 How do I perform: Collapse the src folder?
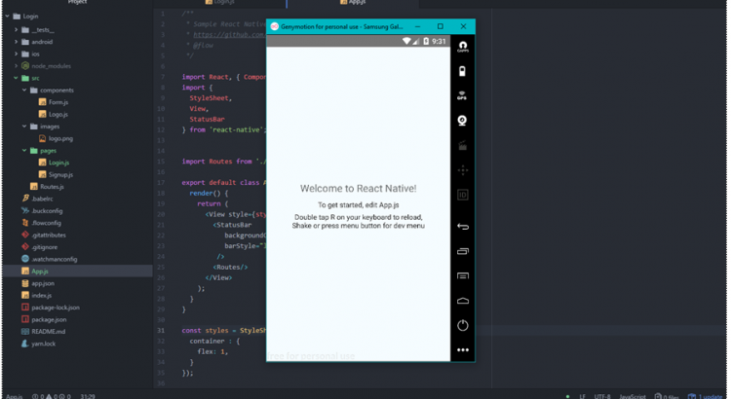point(34,78)
